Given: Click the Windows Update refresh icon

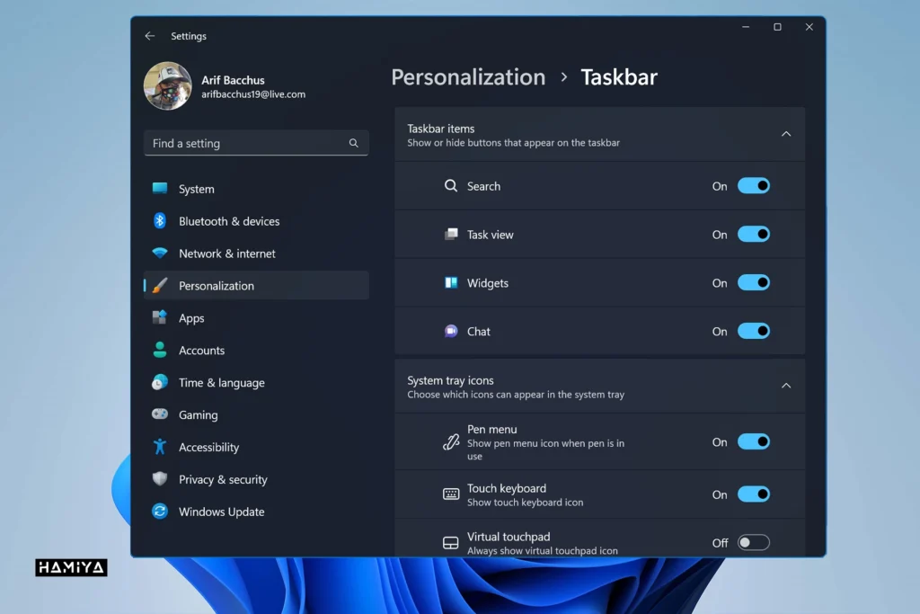Looking at the screenshot, I should (x=160, y=512).
